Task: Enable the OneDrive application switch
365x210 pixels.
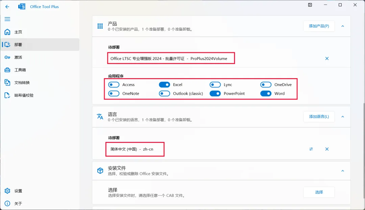Action: click(x=266, y=85)
